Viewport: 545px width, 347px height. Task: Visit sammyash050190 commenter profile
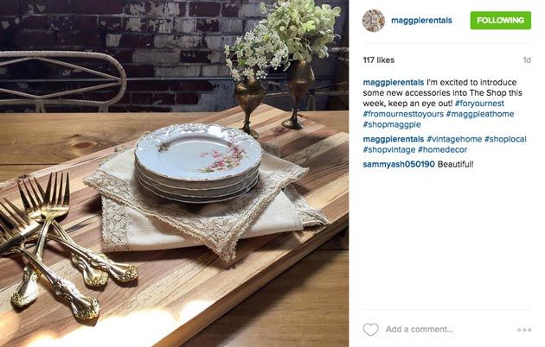[x=399, y=164]
